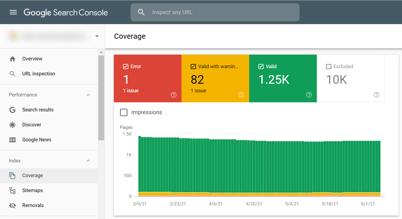Viewport: 402px width, 219px height.
Task: Enable the Impressions checkbox
Action: pyautogui.click(x=124, y=112)
